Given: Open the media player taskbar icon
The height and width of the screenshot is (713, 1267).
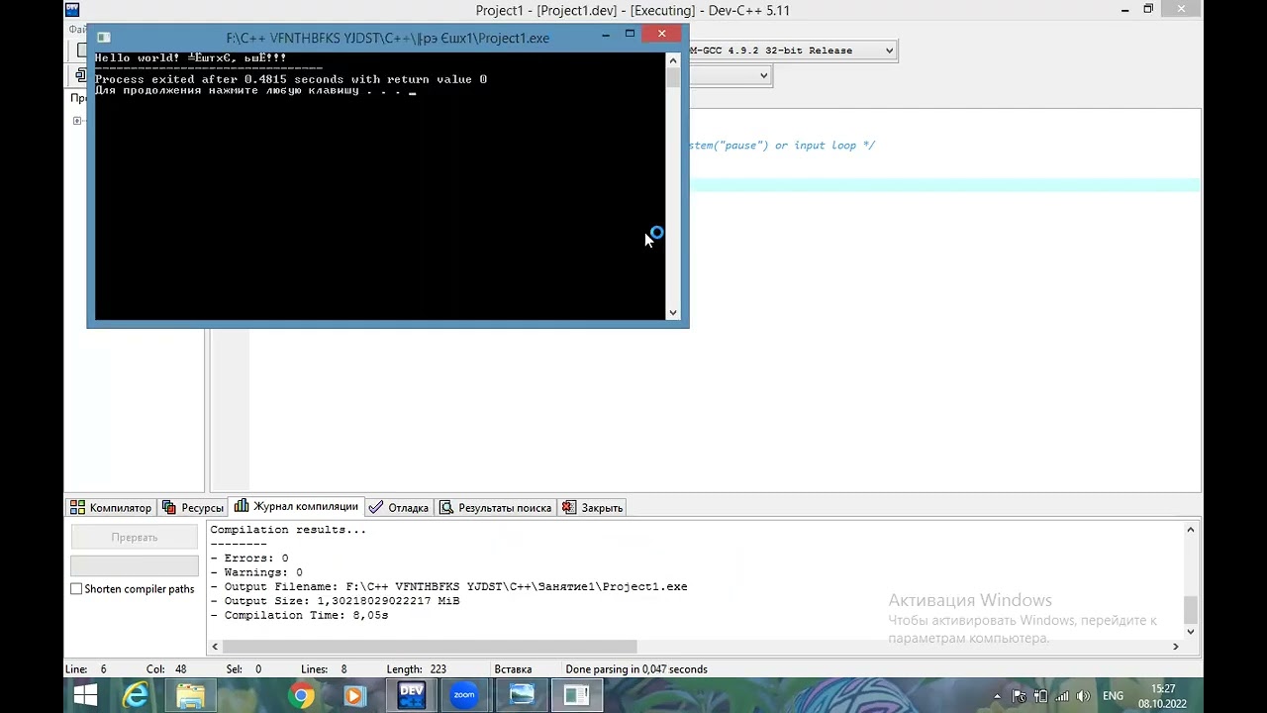Looking at the screenshot, I should coord(354,695).
